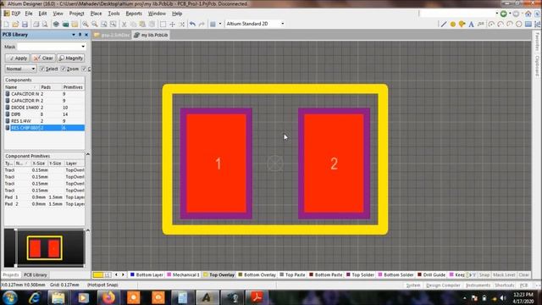Click the Magnify button
Screen dimensions: 542x305
pyautogui.click(x=70, y=58)
